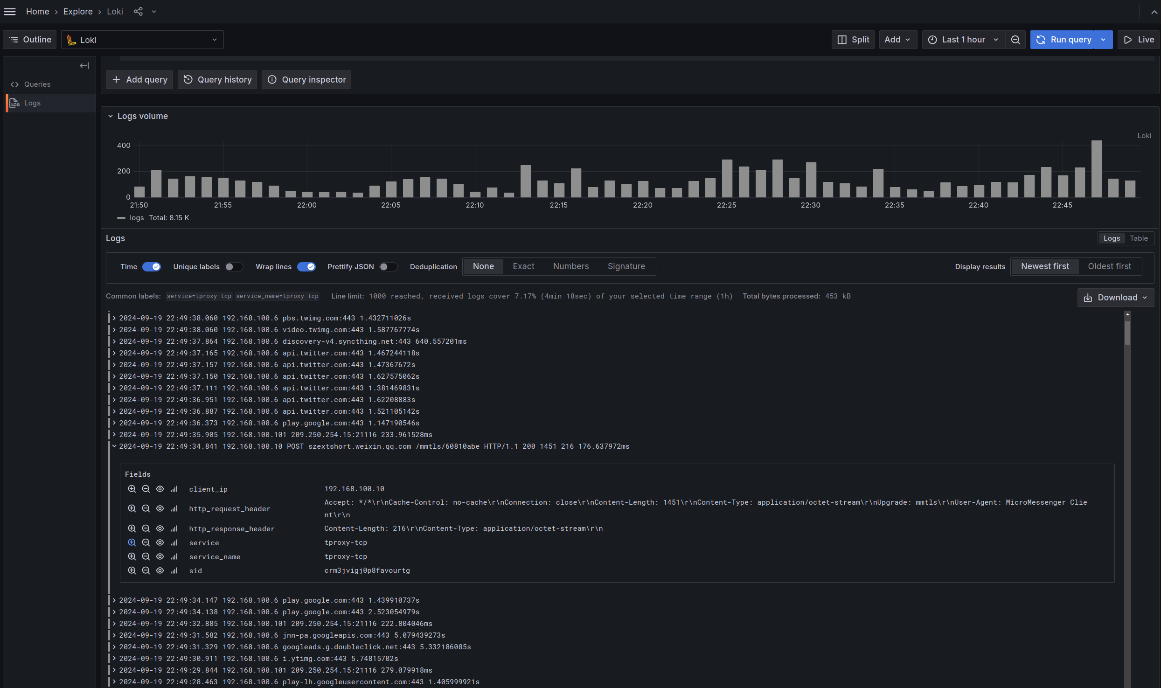Click the Add query button
The height and width of the screenshot is (688, 1161).
point(139,80)
